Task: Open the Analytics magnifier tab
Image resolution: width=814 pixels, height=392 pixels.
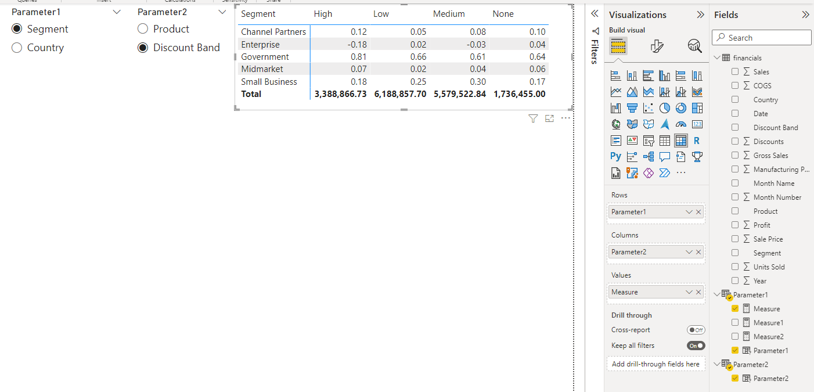Action: point(694,46)
